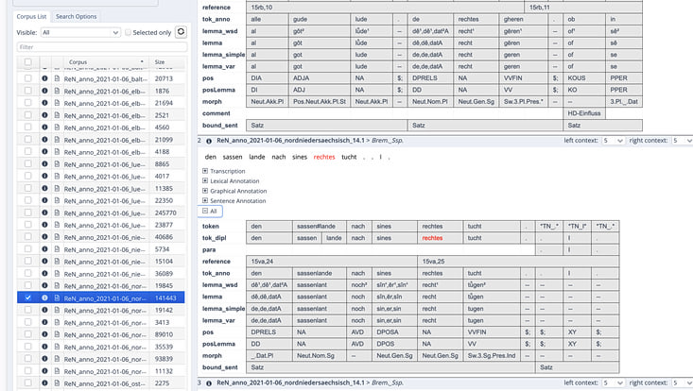Viewport: 693px width, 391px height.
Task: Click the token cell sassen#lande
Action: (x=320, y=227)
